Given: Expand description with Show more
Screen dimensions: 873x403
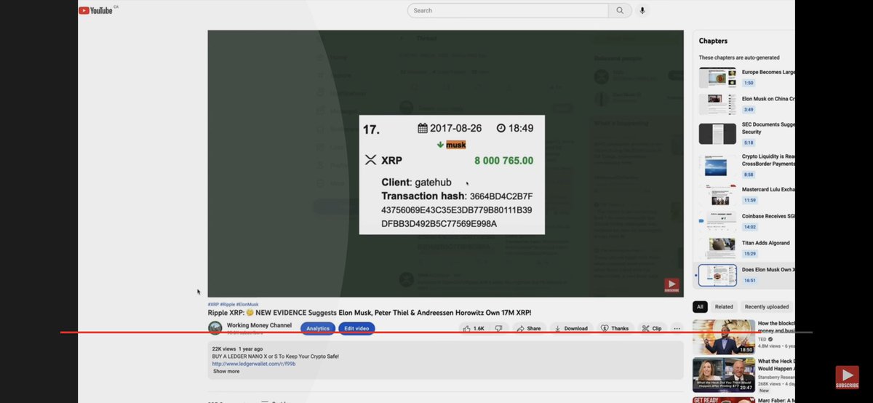Looking at the screenshot, I should 226,371.
